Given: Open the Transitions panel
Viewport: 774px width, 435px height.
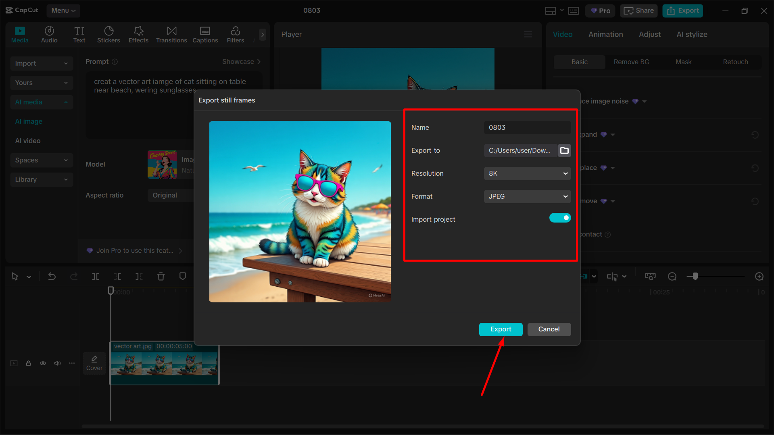Looking at the screenshot, I should (x=171, y=34).
